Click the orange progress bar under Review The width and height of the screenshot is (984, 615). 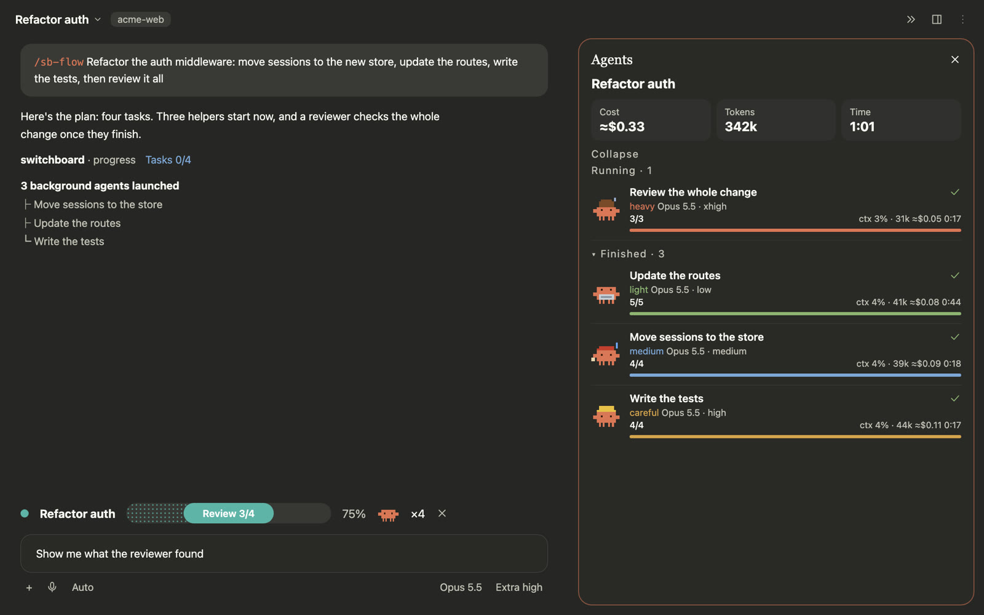795,230
